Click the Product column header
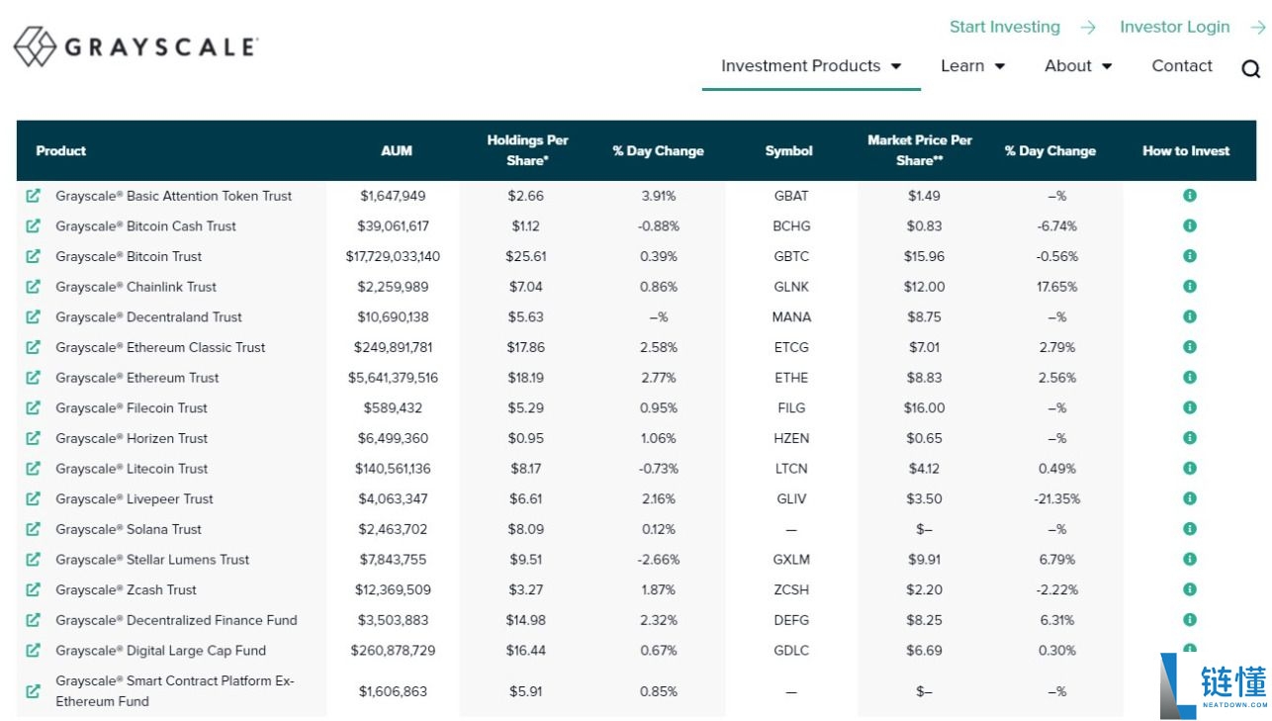Viewport: 1272px width, 721px height. (60, 151)
